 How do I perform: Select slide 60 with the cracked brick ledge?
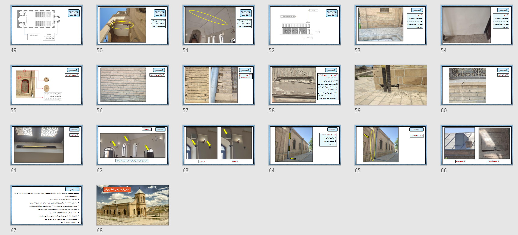point(477,85)
